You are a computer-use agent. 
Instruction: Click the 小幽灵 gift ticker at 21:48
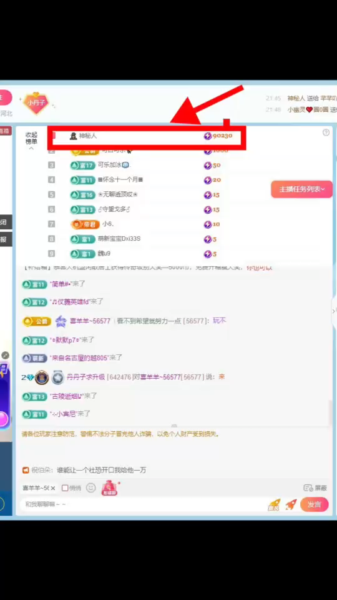pyautogui.click(x=301, y=109)
